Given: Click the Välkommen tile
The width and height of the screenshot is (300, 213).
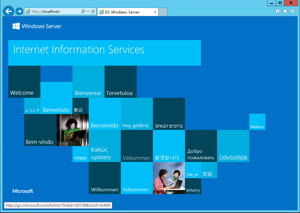Looking at the screenshot, I should tap(137, 146).
